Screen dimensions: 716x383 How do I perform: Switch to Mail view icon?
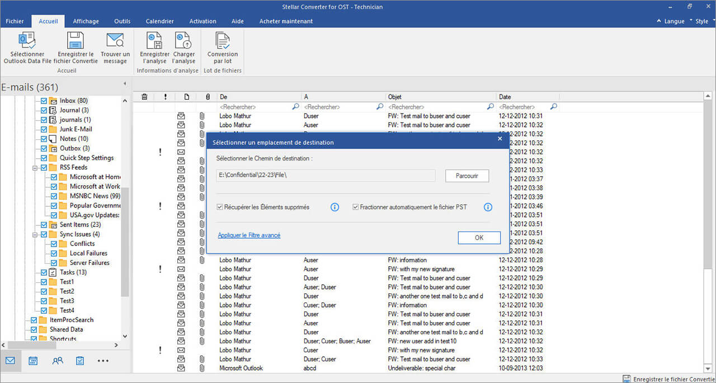pos(10,361)
